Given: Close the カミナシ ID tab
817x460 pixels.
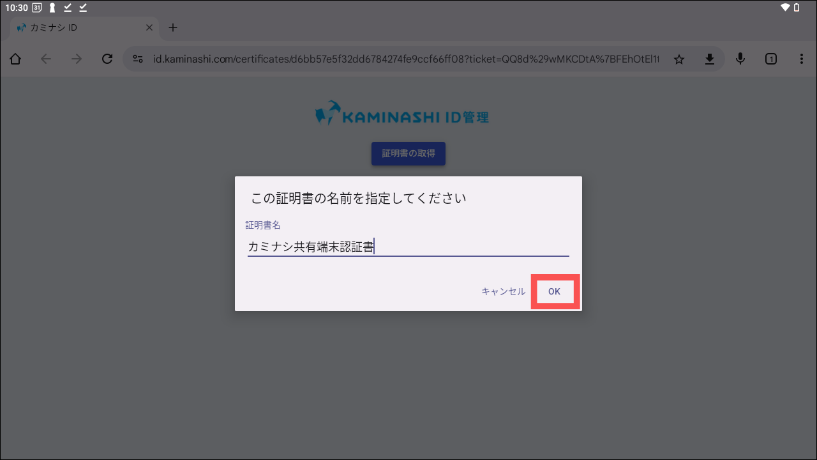Looking at the screenshot, I should click(x=149, y=28).
